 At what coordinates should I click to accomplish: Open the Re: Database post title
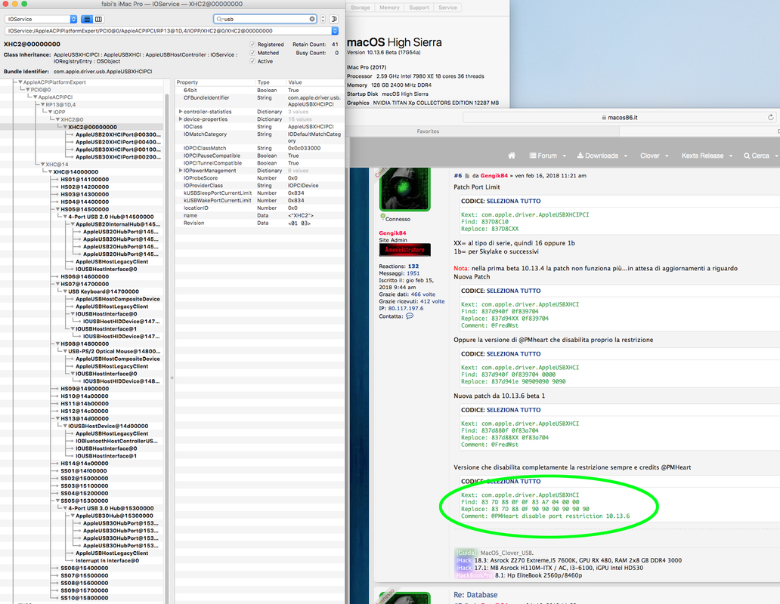pyautogui.click(x=475, y=595)
